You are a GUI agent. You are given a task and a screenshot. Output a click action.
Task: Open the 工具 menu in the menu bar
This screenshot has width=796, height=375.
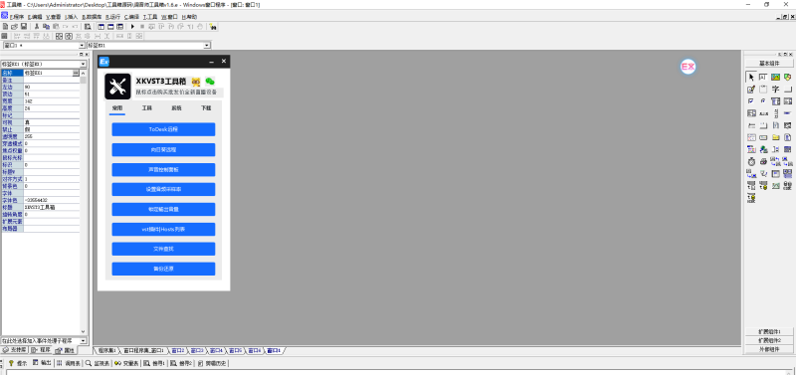[150, 17]
